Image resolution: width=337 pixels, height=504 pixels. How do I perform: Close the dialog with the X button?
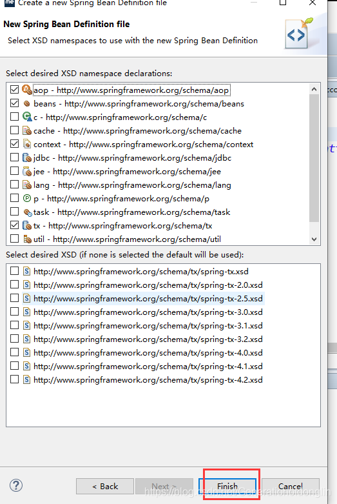313,3
